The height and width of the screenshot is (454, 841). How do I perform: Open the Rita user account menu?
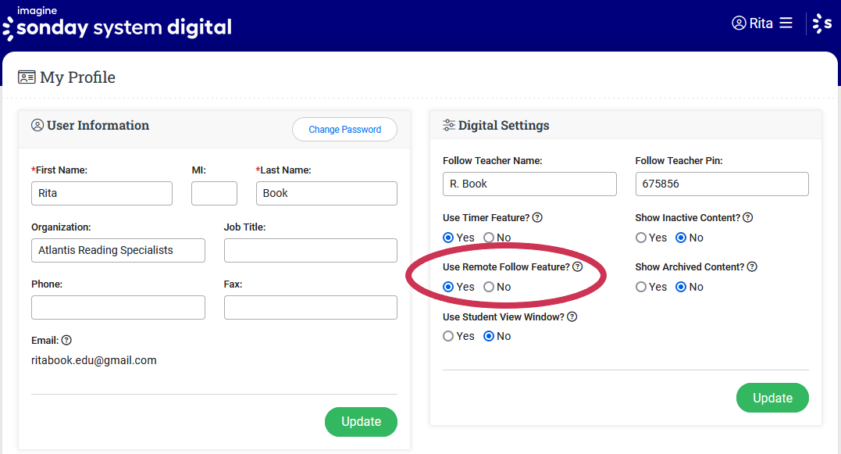click(752, 23)
